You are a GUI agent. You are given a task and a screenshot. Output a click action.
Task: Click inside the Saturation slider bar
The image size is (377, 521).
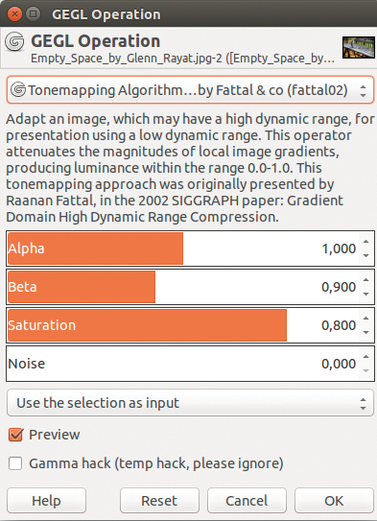point(182,325)
